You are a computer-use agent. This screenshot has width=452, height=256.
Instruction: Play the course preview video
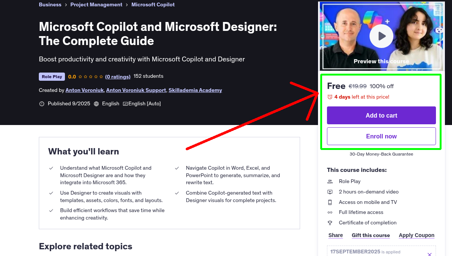coord(381,36)
